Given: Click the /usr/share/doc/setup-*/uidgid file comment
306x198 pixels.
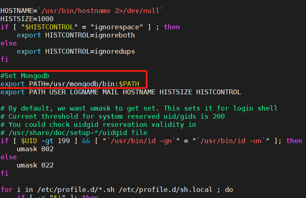Looking at the screenshot, I should pos(74,133).
